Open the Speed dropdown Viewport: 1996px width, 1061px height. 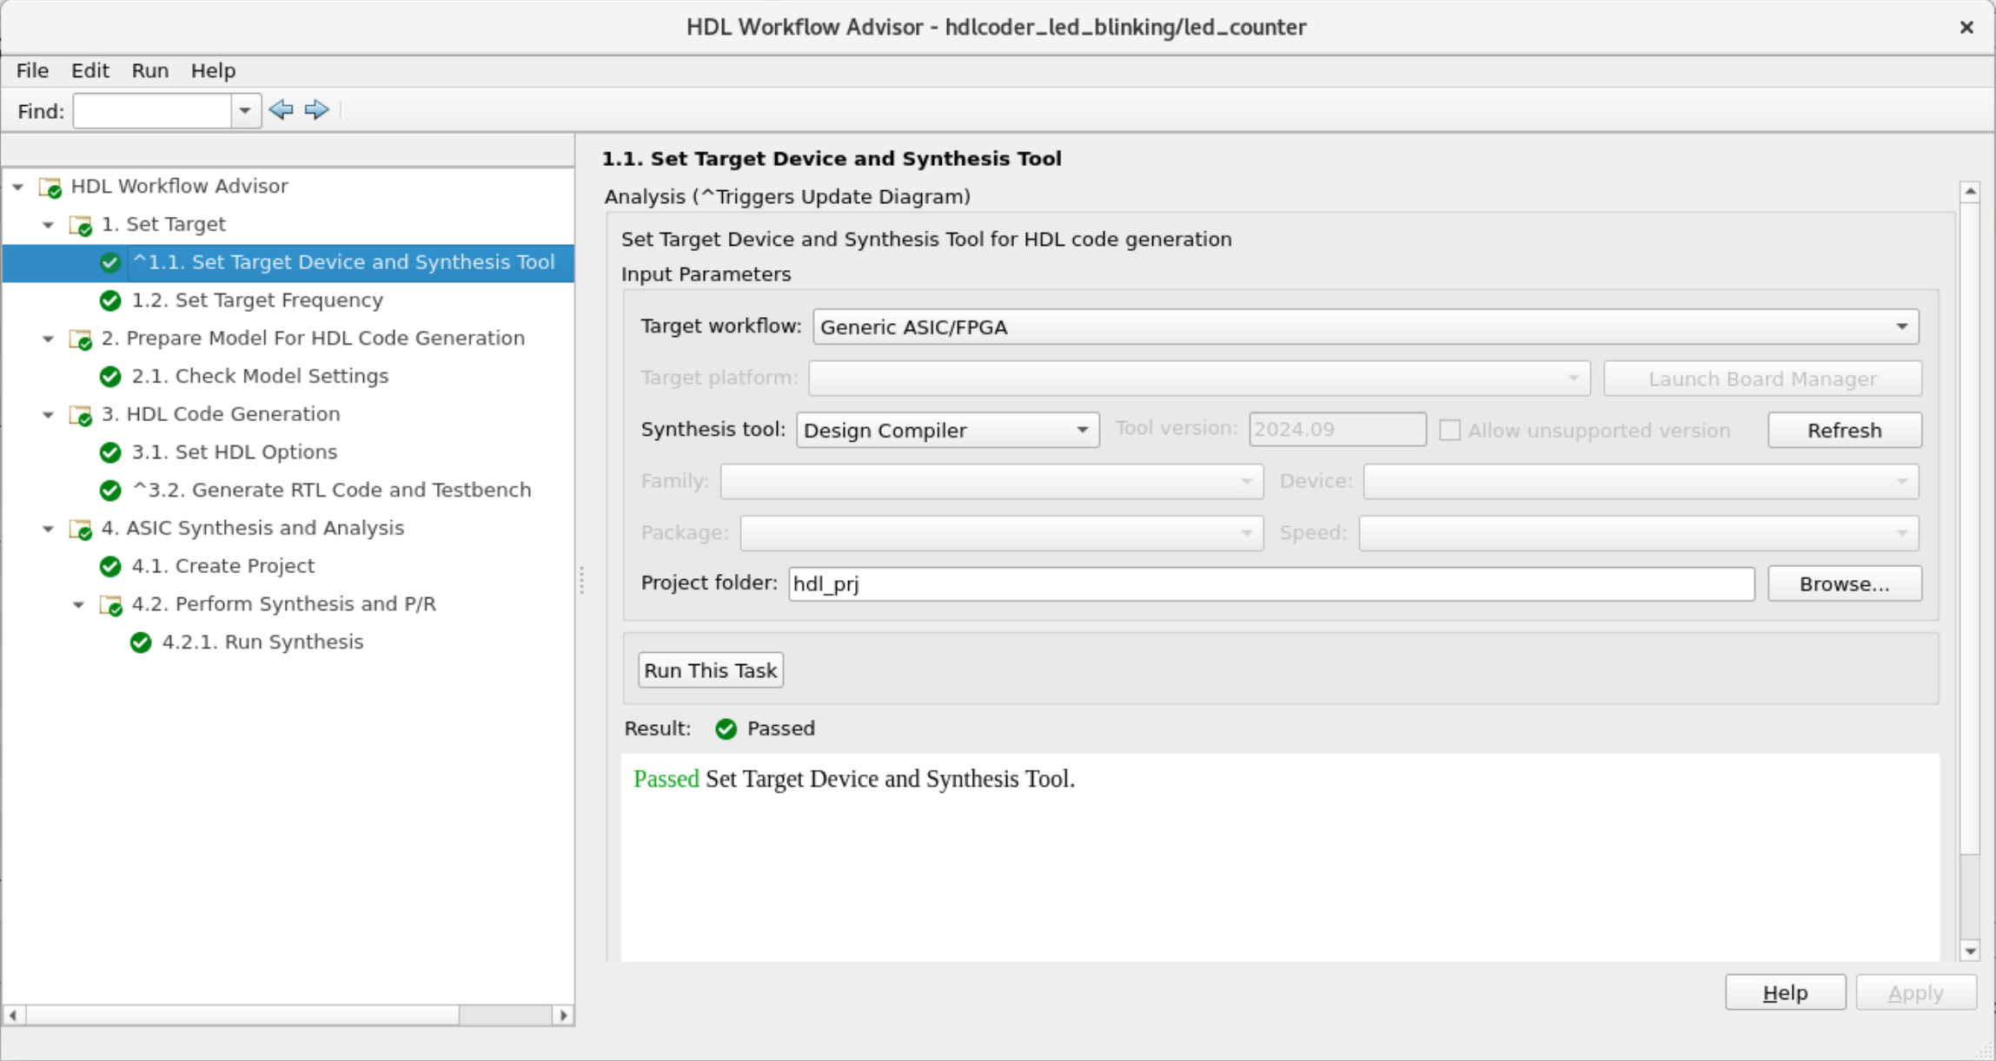point(1639,533)
